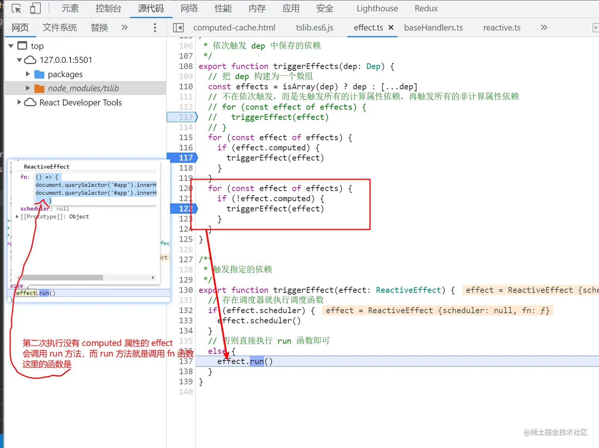Screen dimensions: 599x448
Task: Click effect.scheduler() on line 133
Action: click(x=259, y=321)
